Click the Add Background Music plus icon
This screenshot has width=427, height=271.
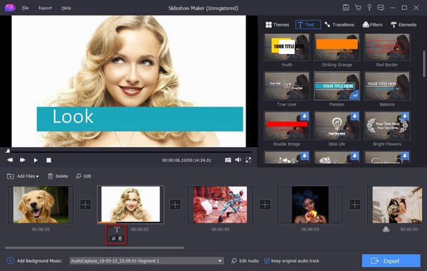pos(11,260)
